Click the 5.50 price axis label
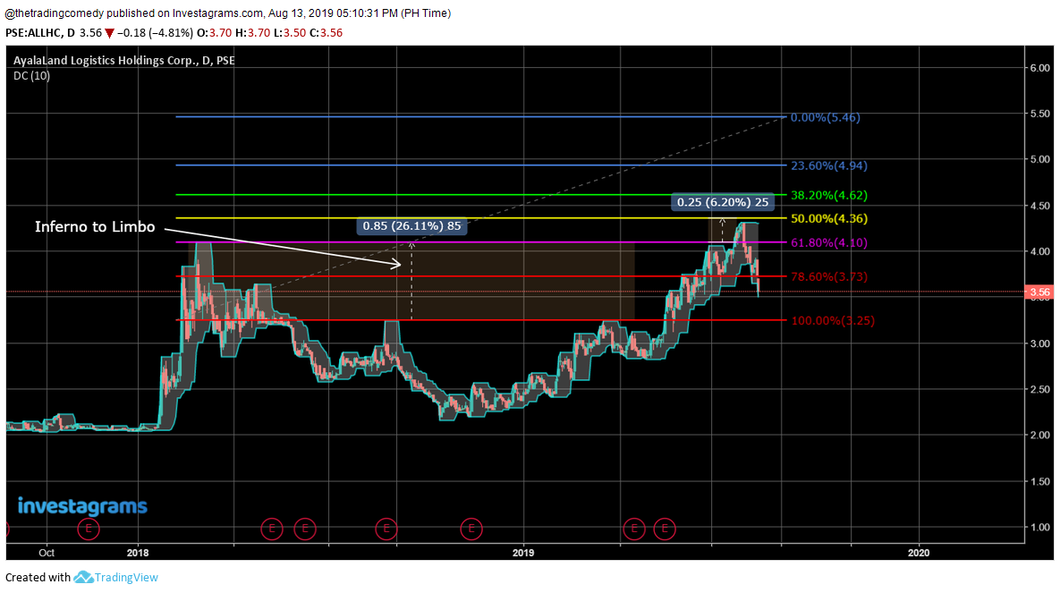1060x593 pixels. pyautogui.click(x=1040, y=114)
